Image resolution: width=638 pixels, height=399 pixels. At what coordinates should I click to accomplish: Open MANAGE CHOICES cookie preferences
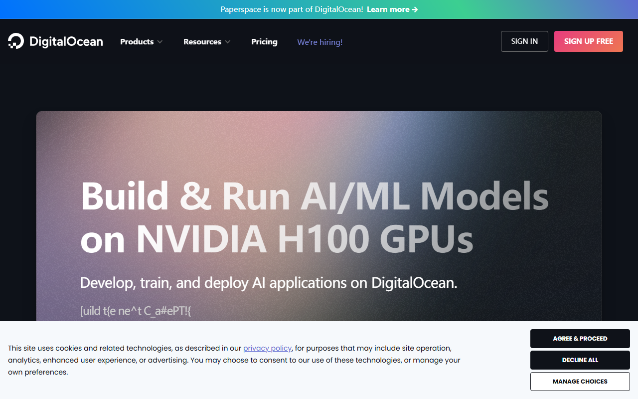tap(580, 382)
